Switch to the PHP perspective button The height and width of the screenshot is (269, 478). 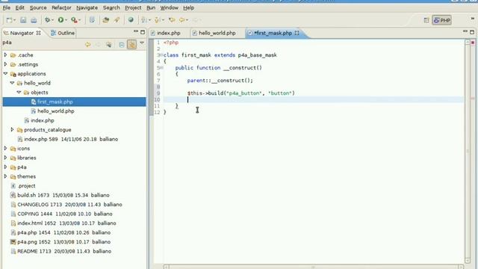tap(441, 20)
